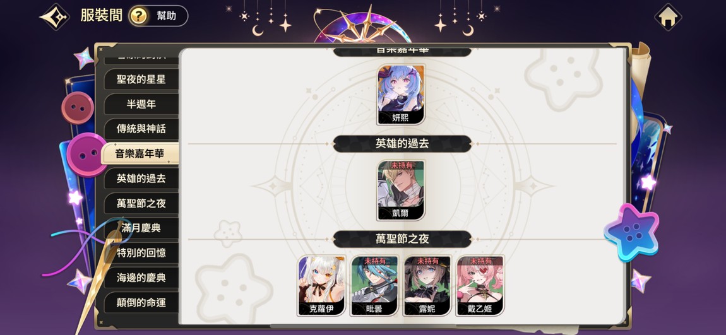Select the 毗曇 costume card
The height and width of the screenshot is (335, 726).
point(374,286)
